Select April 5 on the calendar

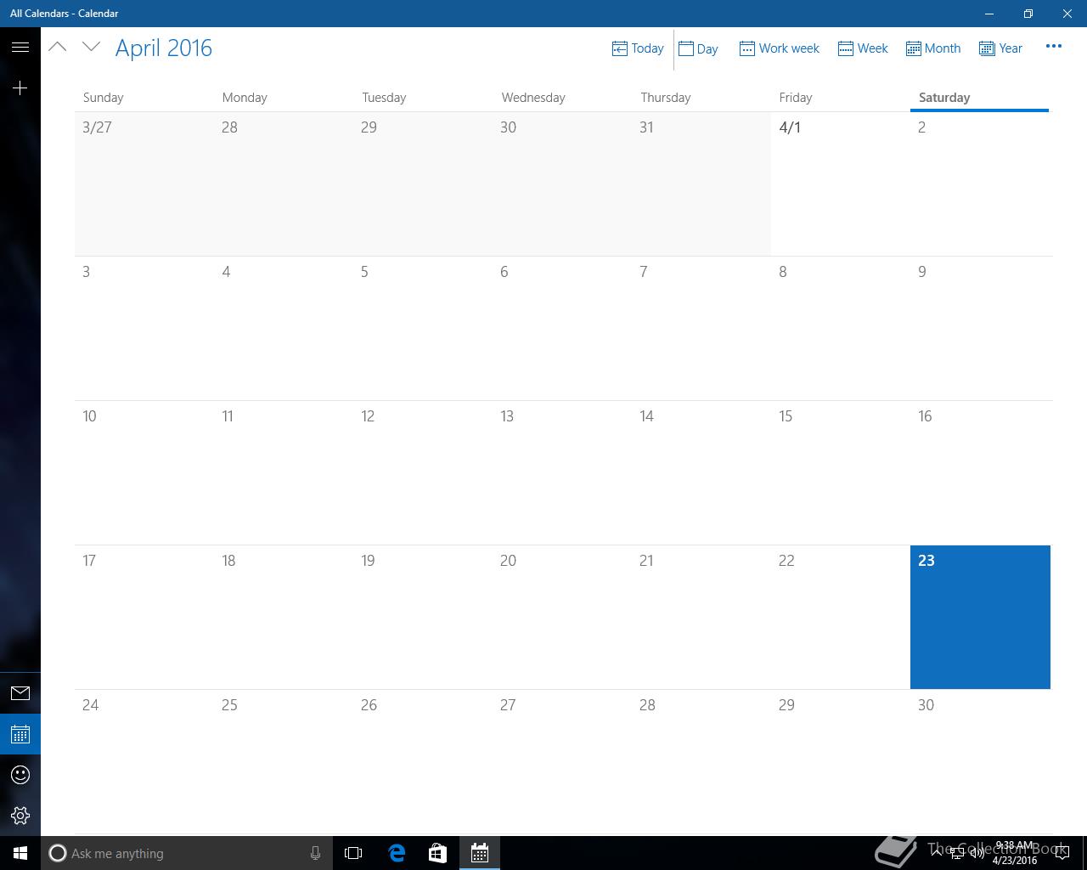[423, 328]
